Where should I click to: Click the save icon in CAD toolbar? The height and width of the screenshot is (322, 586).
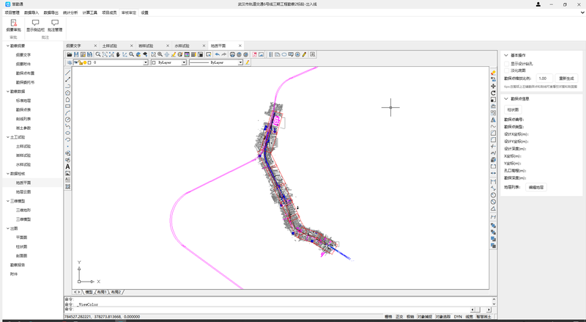pos(76,54)
